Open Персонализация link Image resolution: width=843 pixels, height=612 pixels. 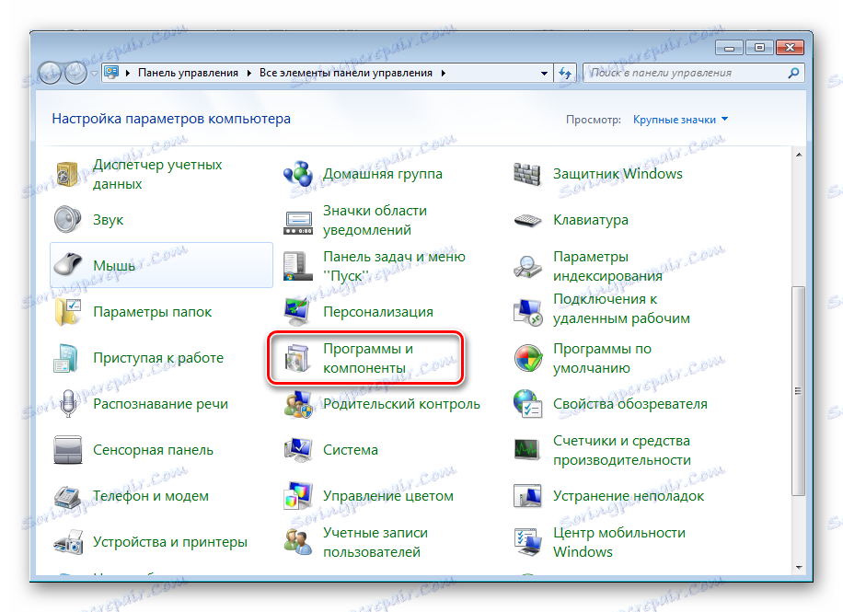click(378, 312)
